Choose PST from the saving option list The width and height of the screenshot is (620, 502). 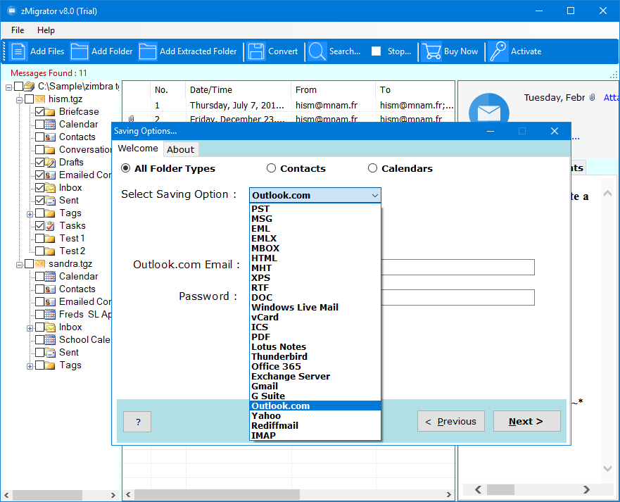coord(315,209)
